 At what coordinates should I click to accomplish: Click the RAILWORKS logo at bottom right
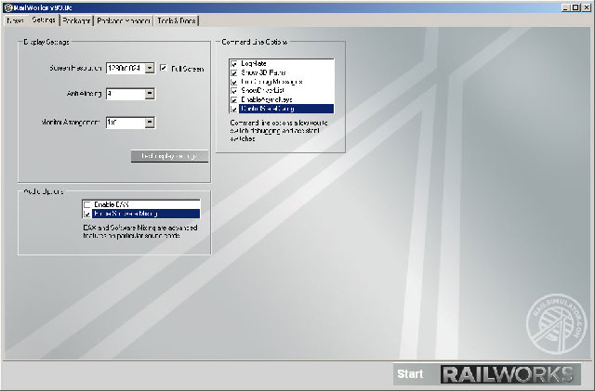tap(507, 374)
